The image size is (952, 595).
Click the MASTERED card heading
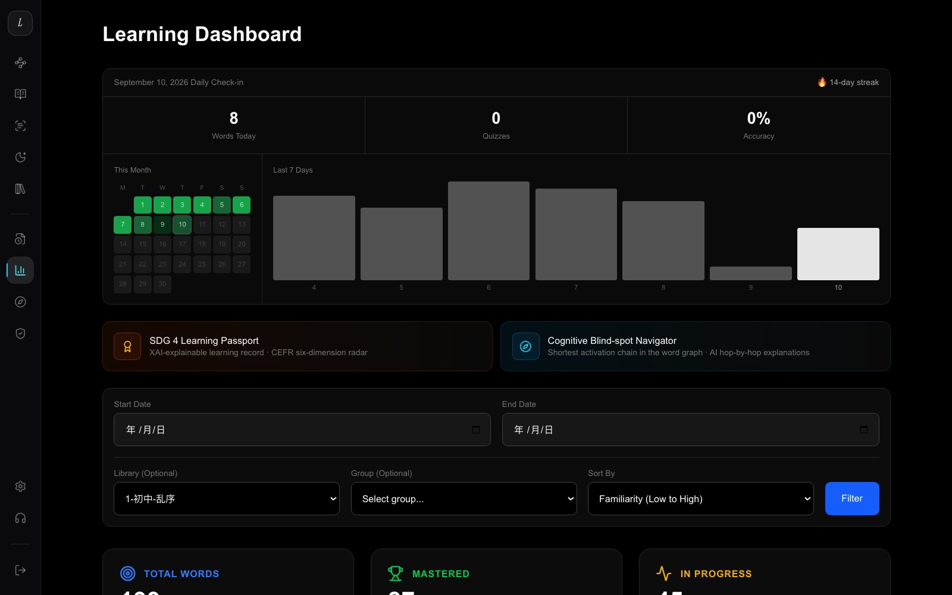[x=441, y=574]
